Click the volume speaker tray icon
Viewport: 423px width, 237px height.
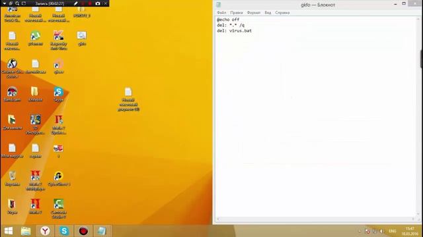point(381,231)
